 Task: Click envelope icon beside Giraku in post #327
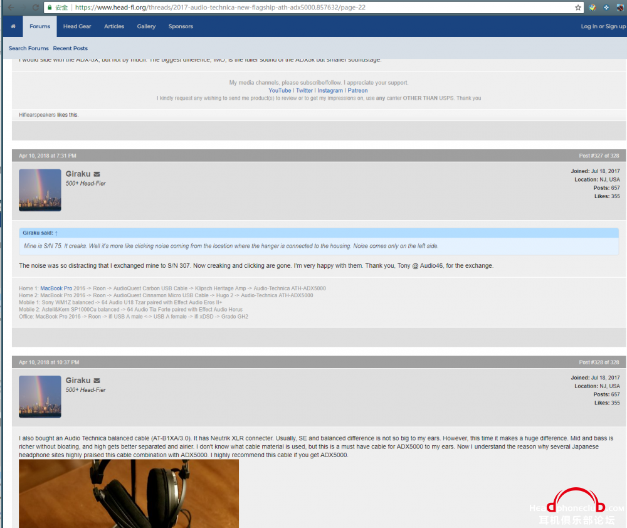(x=97, y=174)
